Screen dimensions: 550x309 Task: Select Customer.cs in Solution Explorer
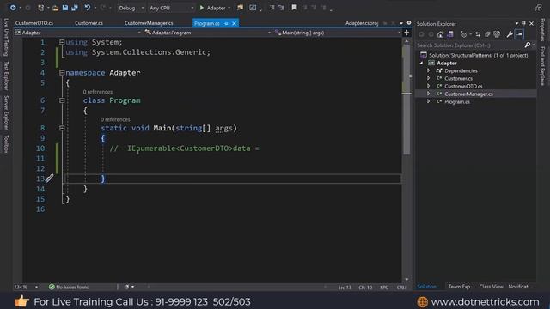458,78
